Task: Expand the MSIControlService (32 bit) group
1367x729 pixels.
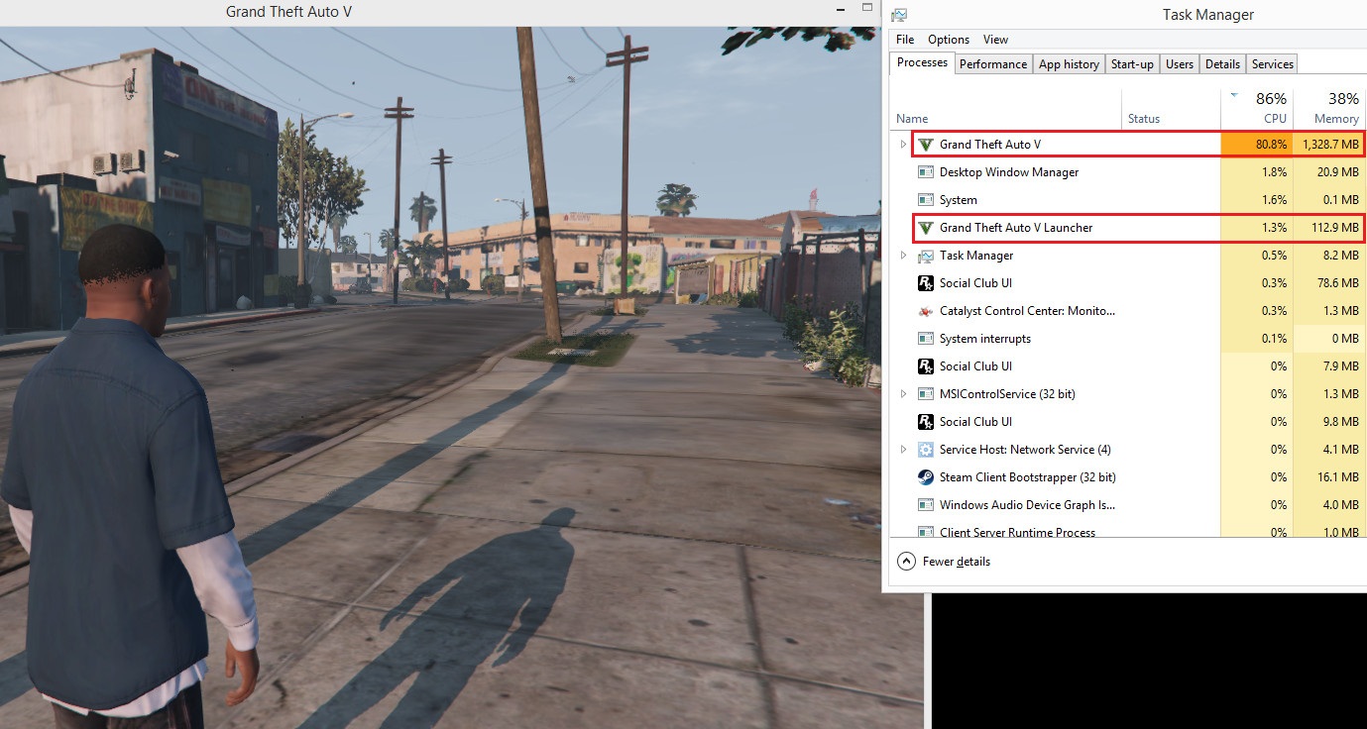Action: 903,394
